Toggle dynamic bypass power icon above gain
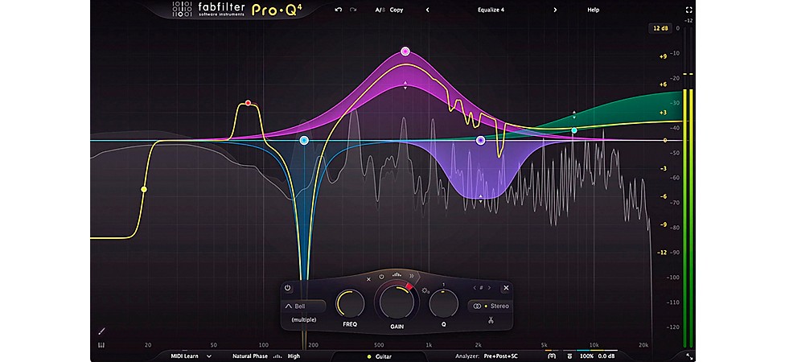The image size is (785, 362). point(381,277)
